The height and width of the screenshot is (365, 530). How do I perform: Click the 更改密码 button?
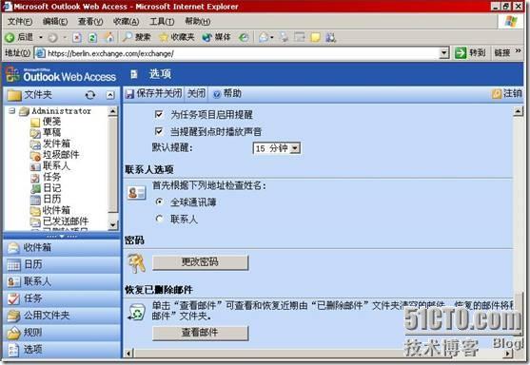[x=201, y=262]
